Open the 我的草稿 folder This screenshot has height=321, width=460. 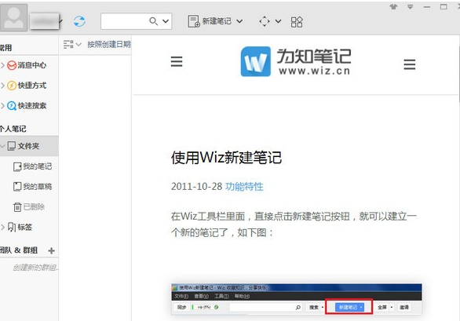32,186
